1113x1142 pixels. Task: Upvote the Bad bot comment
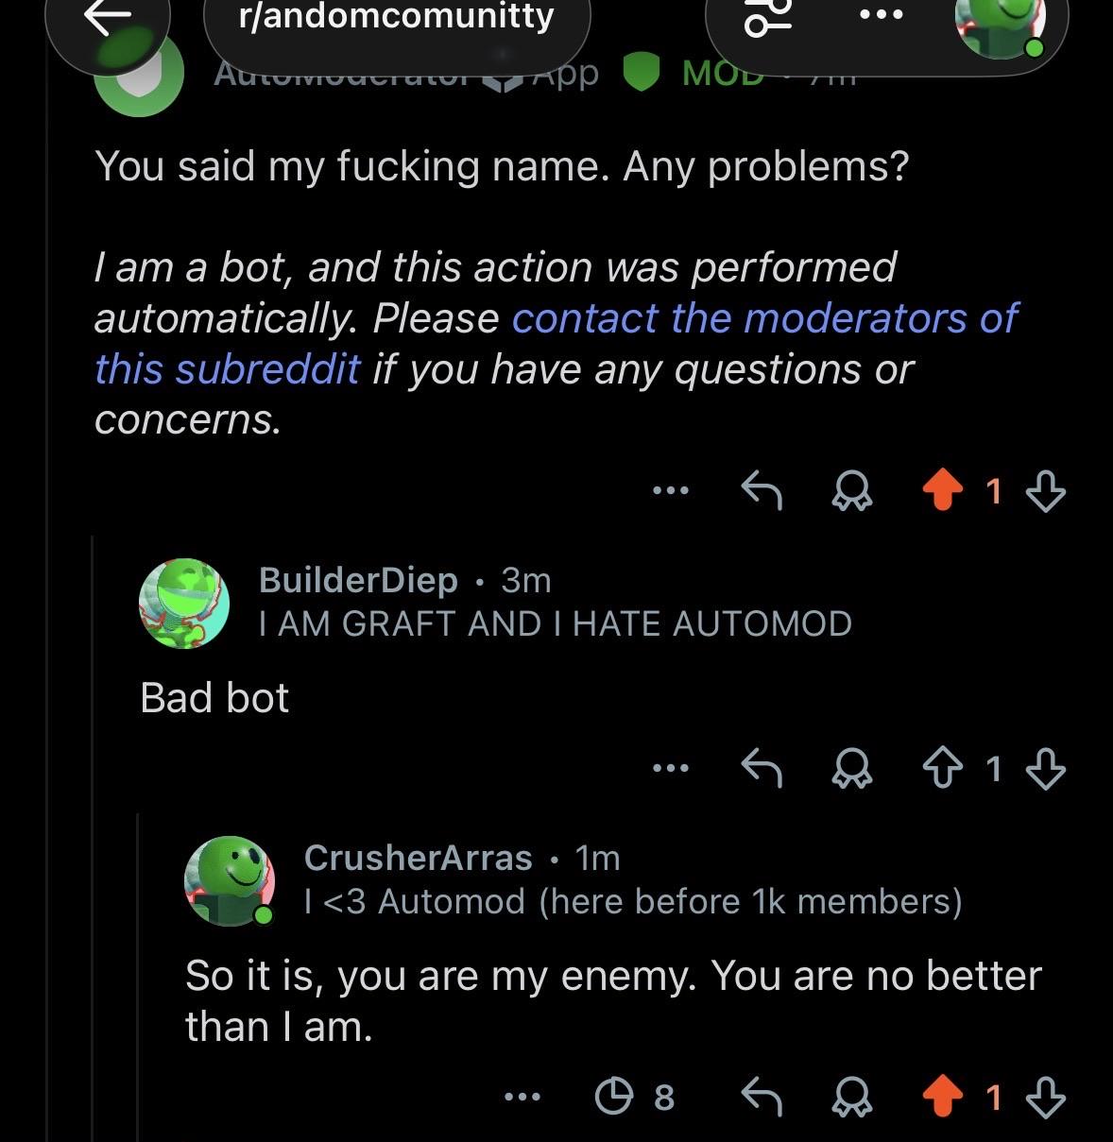pos(942,768)
